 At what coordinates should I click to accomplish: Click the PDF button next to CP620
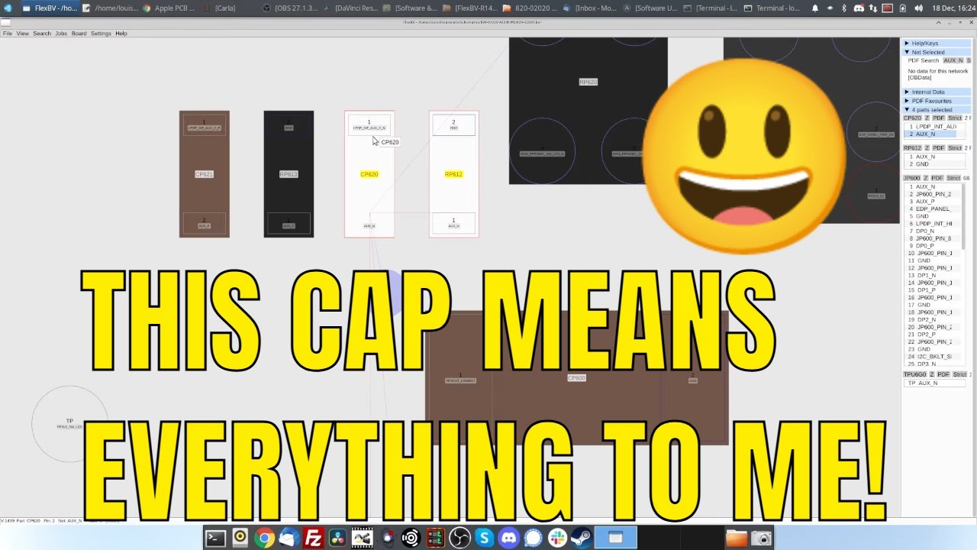coord(939,118)
